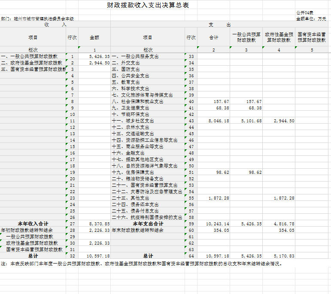Select the 合计 column header cell

(x=213, y=37)
